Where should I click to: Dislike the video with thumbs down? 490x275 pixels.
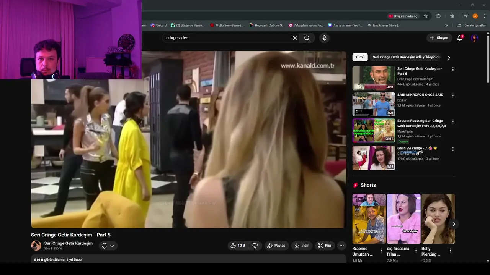tap(255, 246)
